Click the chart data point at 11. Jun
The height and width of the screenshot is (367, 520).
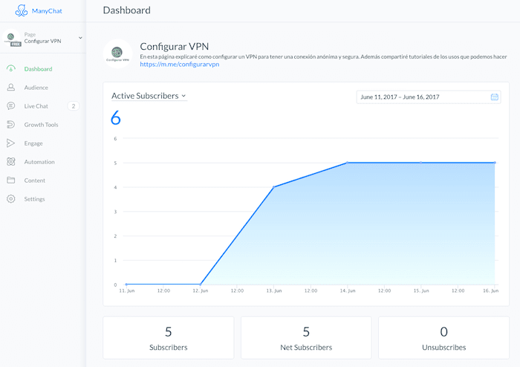[126, 284]
